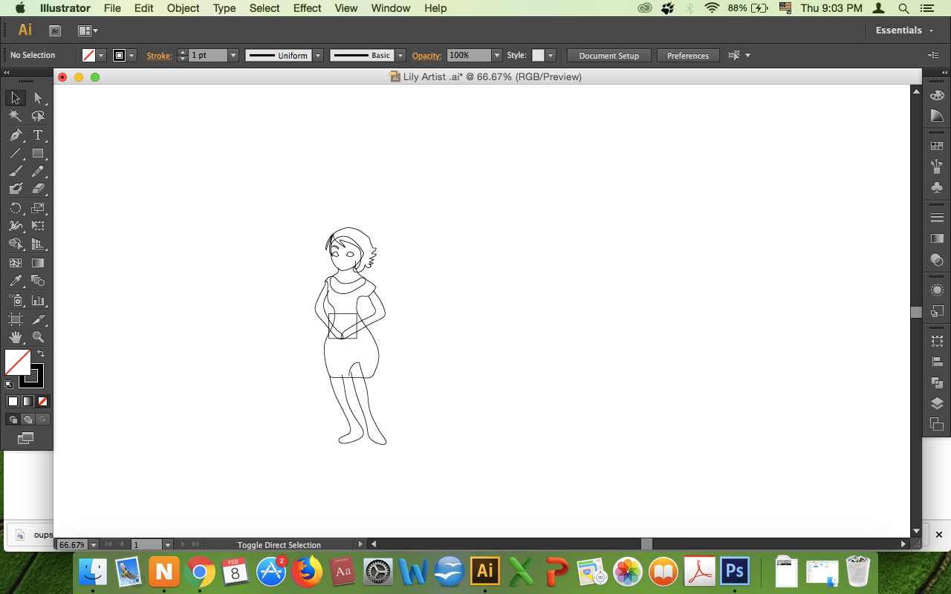Image resolution: width=951 pixels, height=594 pixels.
Task: Open the Type menu
Action: tap(224, 8)
